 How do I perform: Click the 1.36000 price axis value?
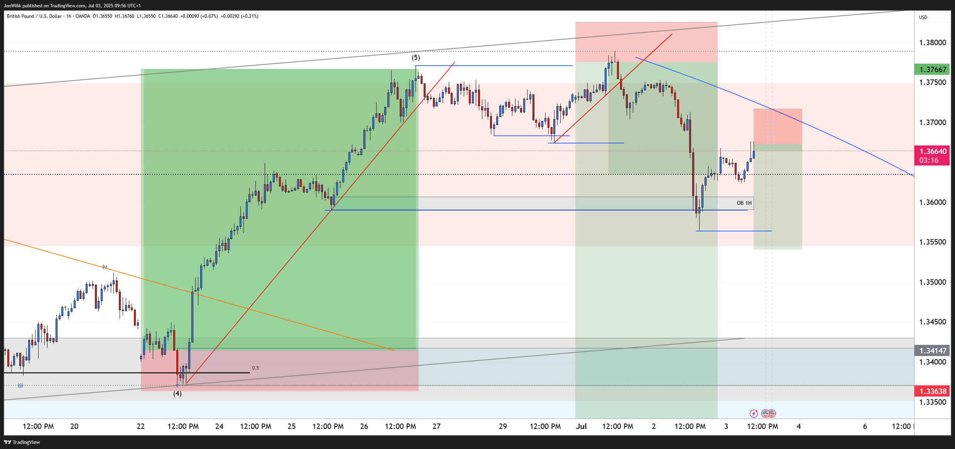point(933,202)
